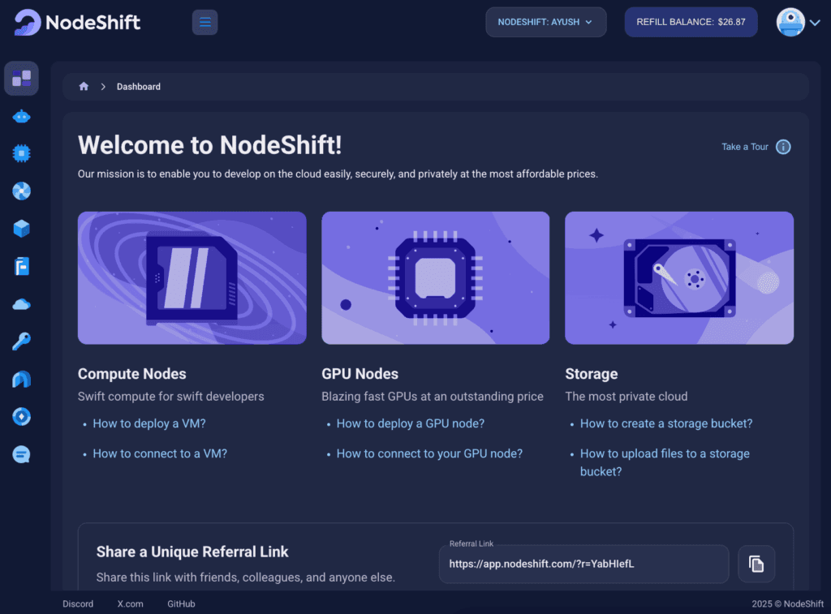Open 'How to deploy a GPU node?' link
The image size is (831, 614).
pos(410,423)
